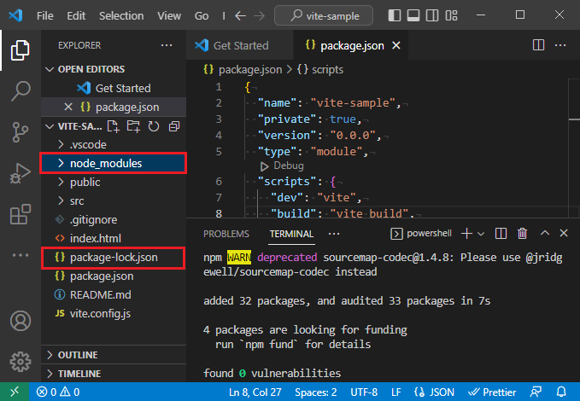Toggle the primary side bar
The image size is (580, 401).
395,15
